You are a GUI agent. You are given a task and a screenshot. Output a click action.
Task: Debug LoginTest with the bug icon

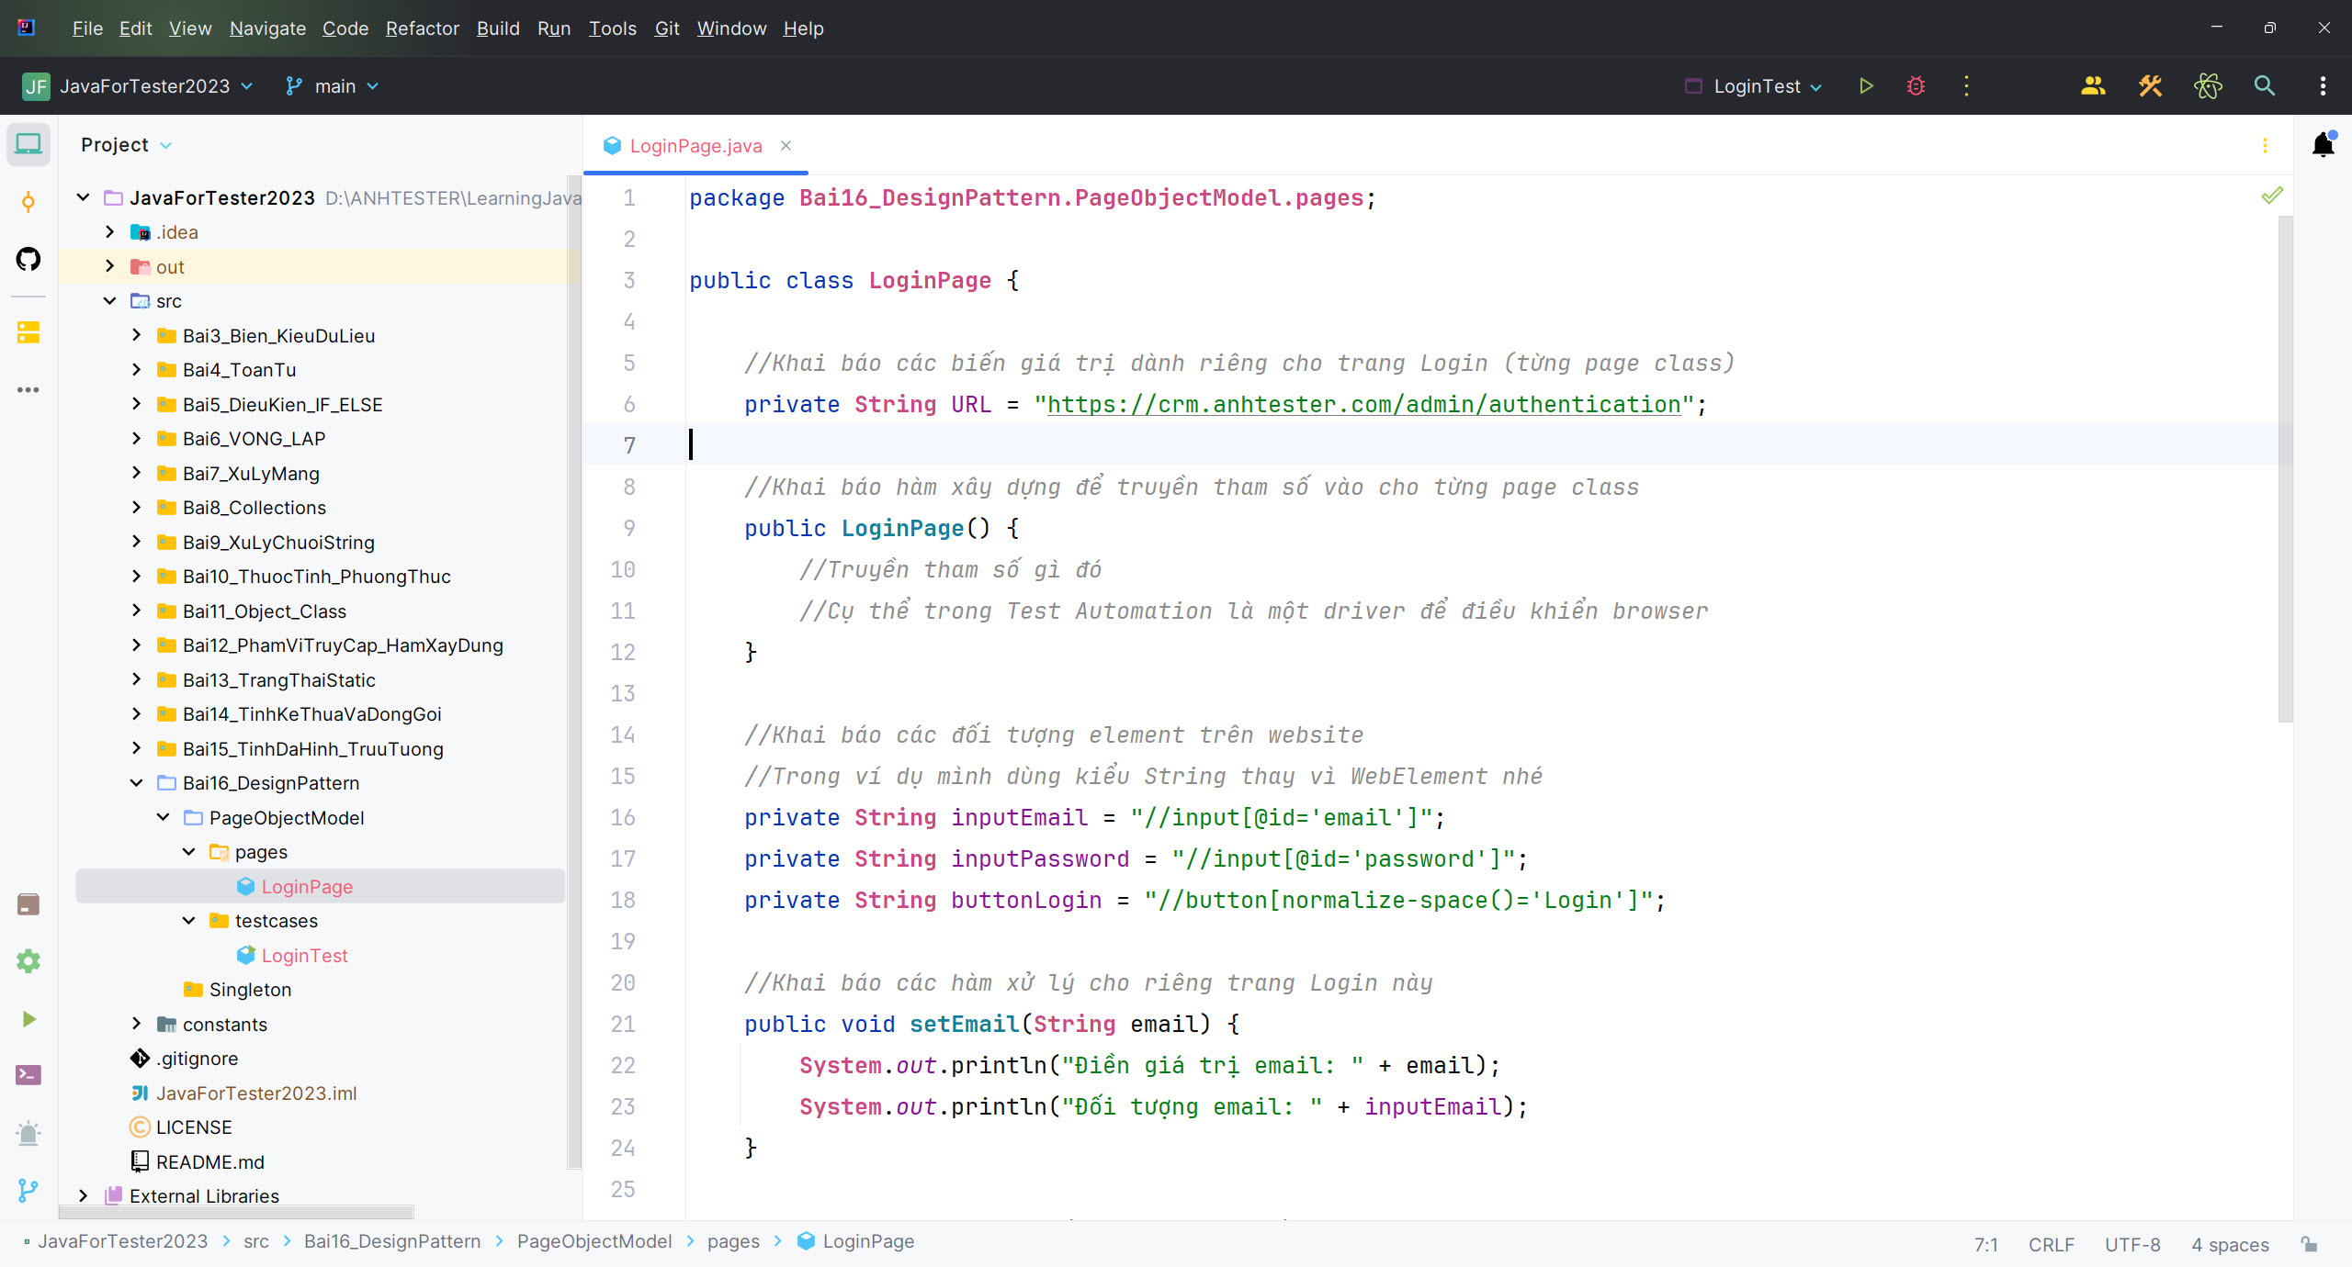coord(1916,86)
